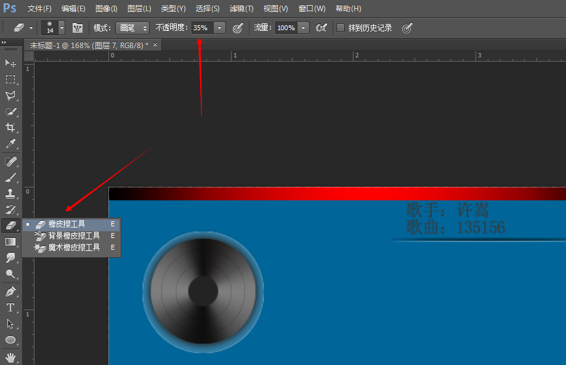Select the Pen tool
Viewport: 566px width, 365px height.
click(10, 291)
